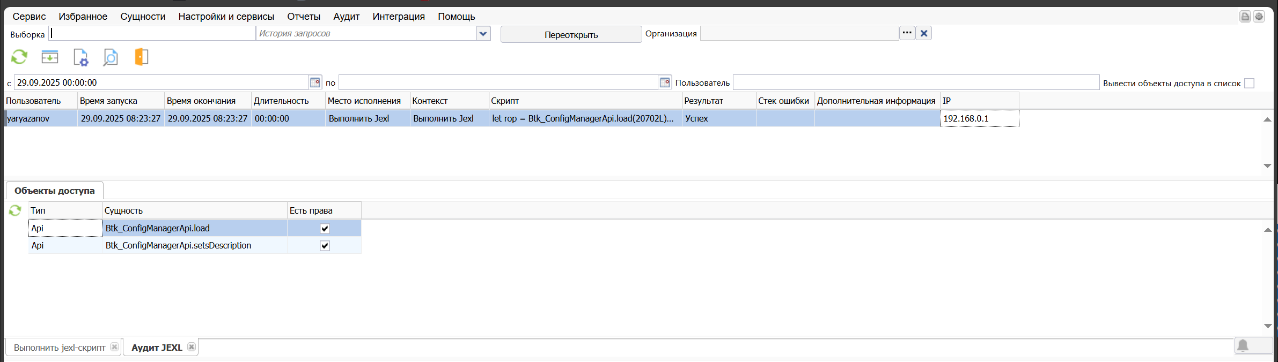Open the document settings gear icon
This screenshot has width=1278, height=362.
pos(80,57)
